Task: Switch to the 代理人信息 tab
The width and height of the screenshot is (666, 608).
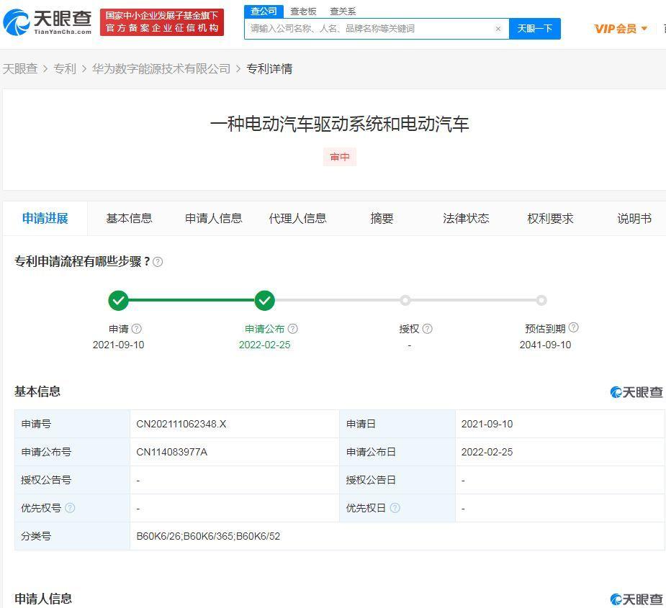Action: coord(297,218)
